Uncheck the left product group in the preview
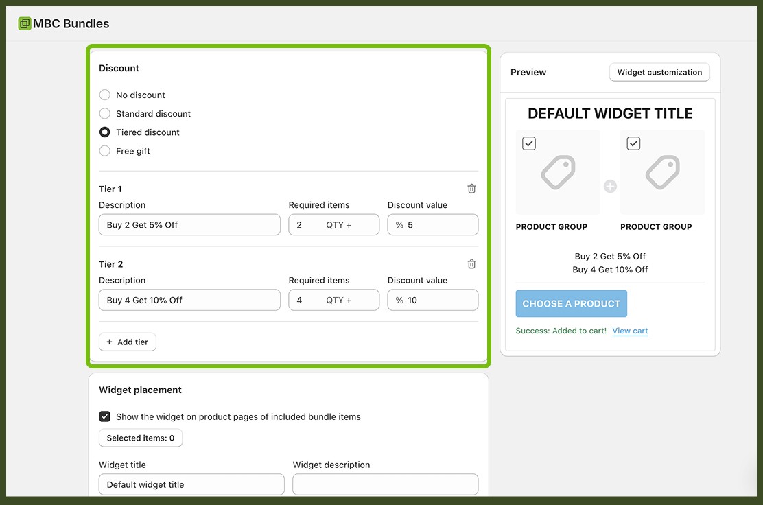763x505 pixels. click(x=528, y=143)
